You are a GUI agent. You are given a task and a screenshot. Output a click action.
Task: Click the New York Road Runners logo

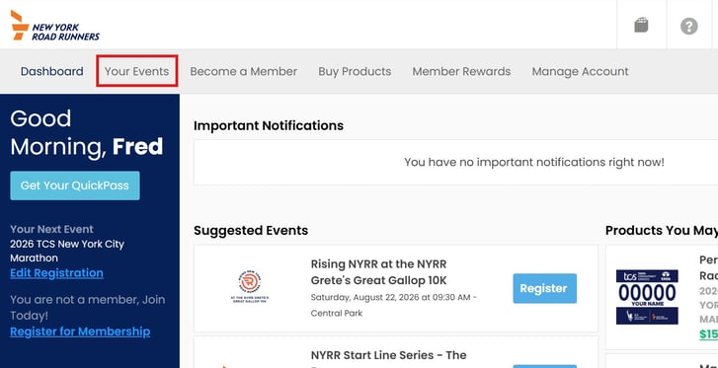(x=55, y=26)
